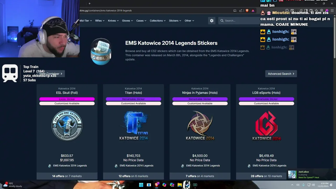Open the notification bell in system tray
Viewport: 336px width, 189px height.
pos(331,185)
